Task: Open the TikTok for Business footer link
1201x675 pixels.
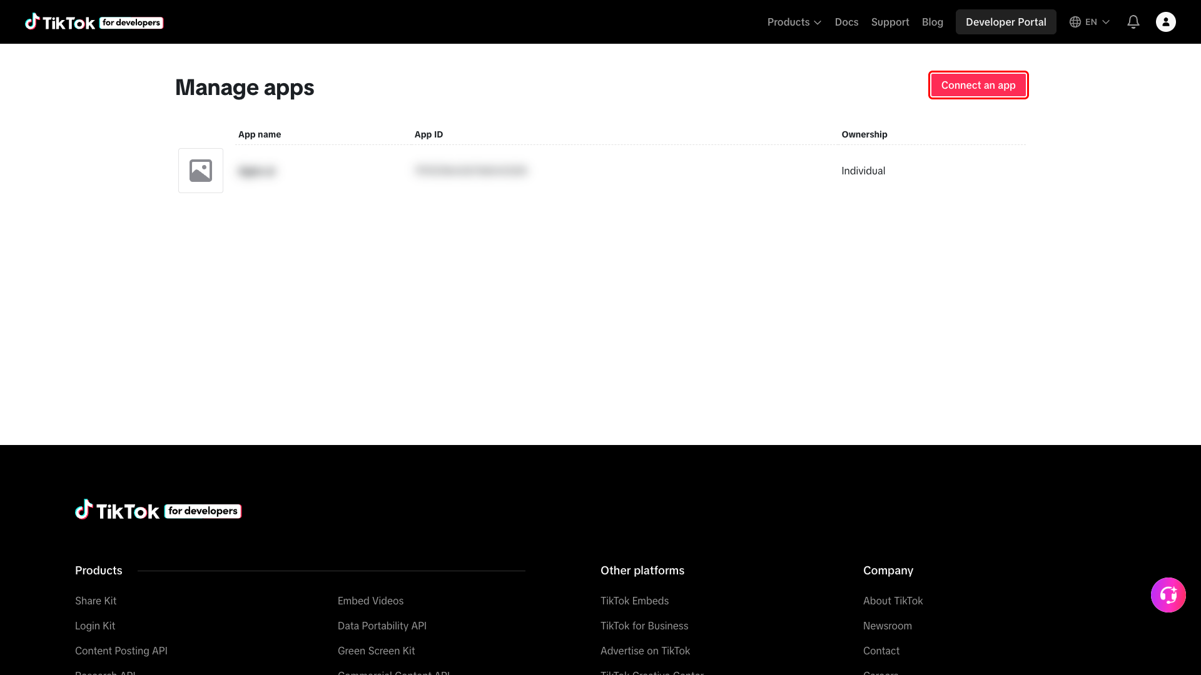Action: tap(644, 626)
